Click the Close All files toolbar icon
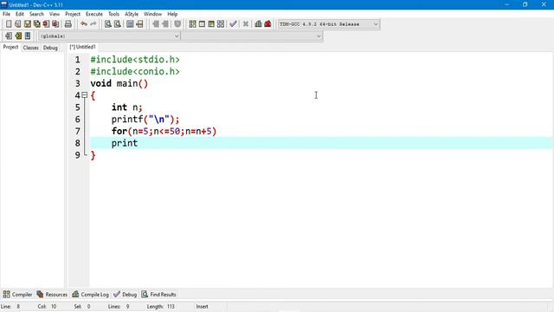 pos(55,24)
